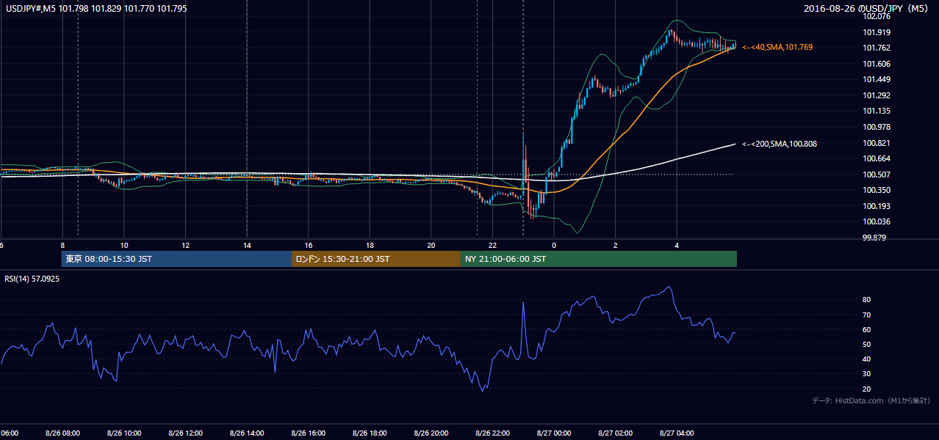This screenshot has width=939, height=440.
Task: Click the 8/26 16:00 bottom time label
Action: (x=308, y=433)
